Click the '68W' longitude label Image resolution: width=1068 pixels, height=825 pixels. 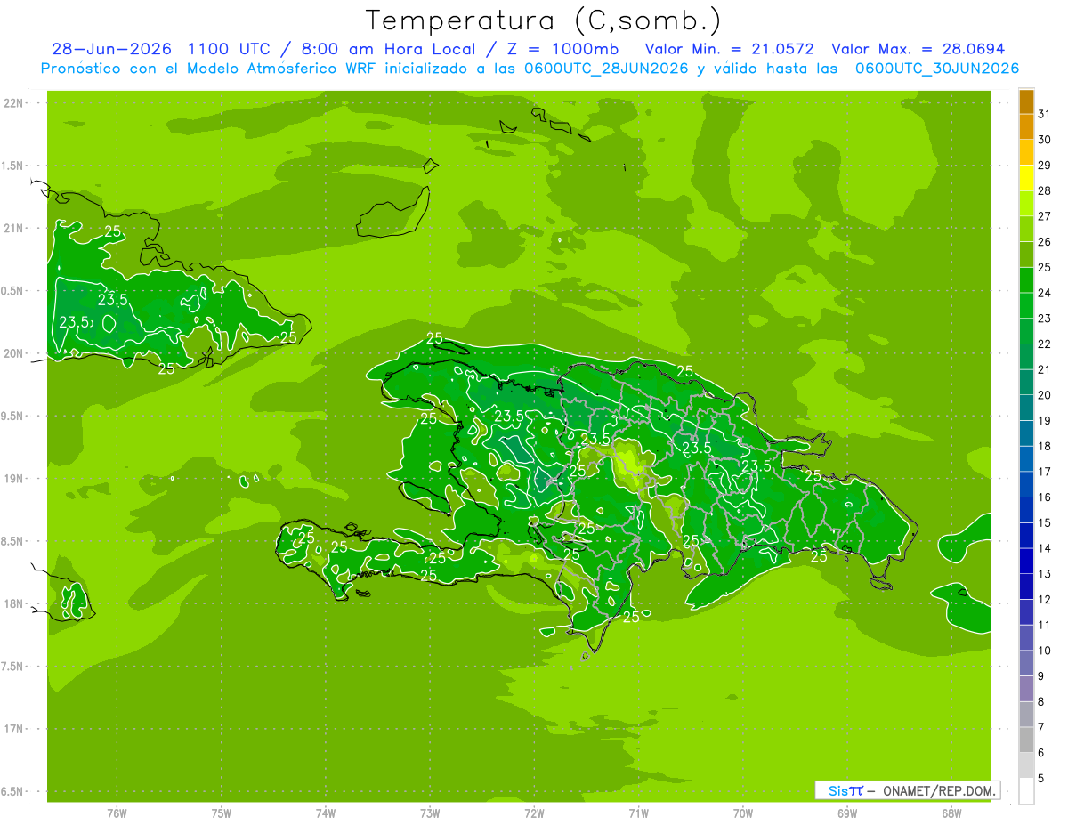(951, 813)
